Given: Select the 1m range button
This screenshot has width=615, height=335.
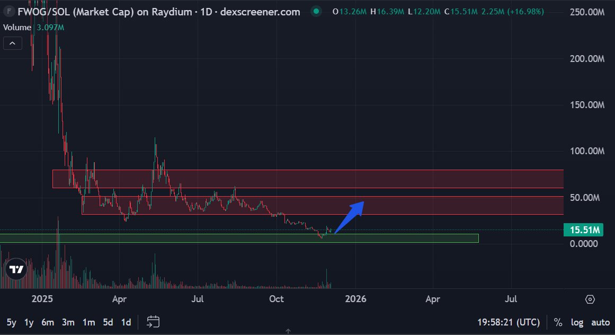Looking at the screenshot, I should 88,322.
